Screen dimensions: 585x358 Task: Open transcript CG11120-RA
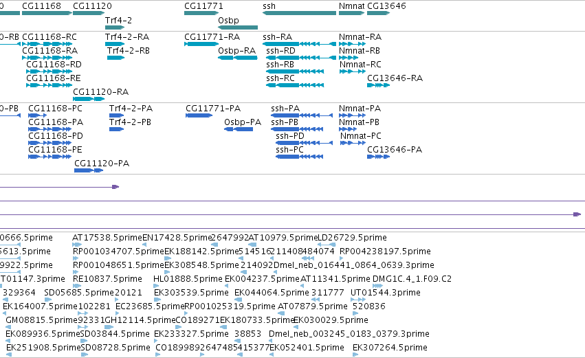(101, 92)
